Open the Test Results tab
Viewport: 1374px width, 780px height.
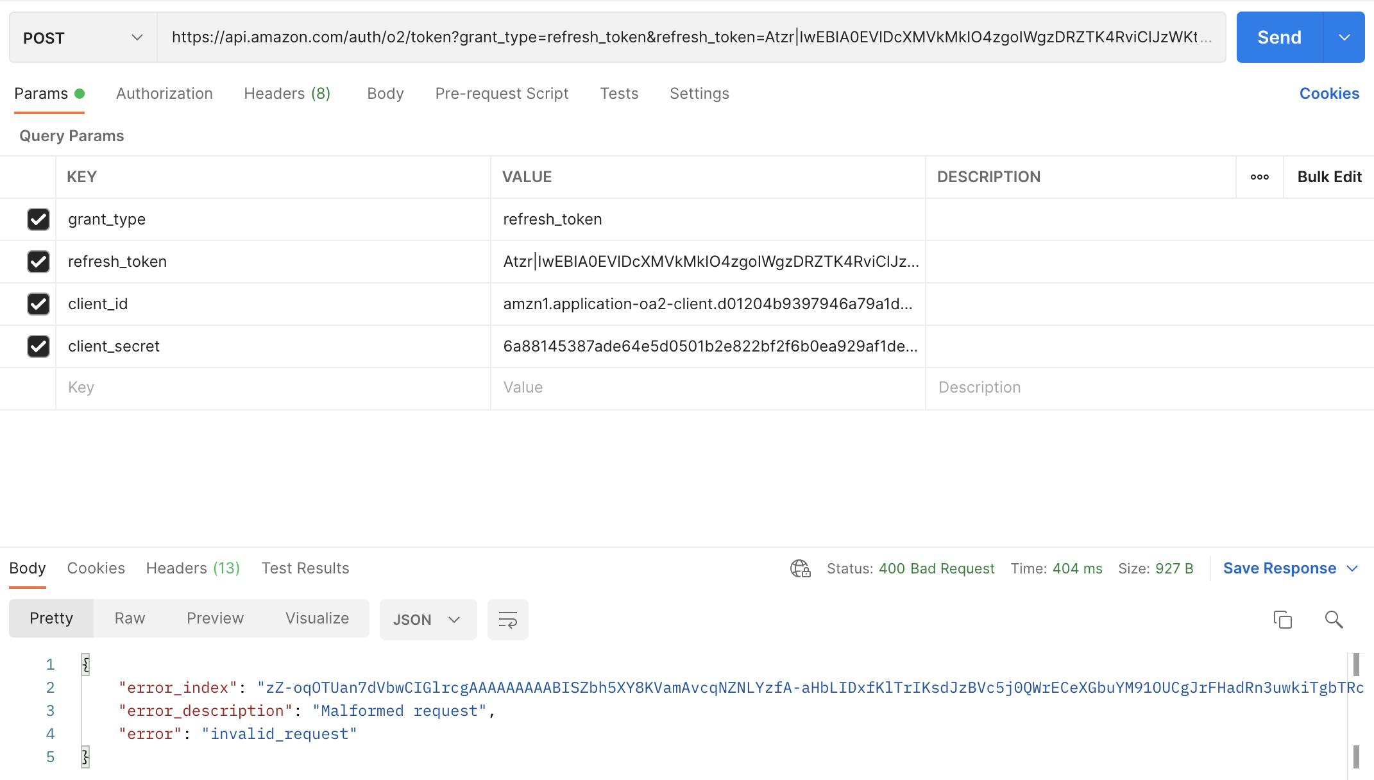click(x=305, y=568)
